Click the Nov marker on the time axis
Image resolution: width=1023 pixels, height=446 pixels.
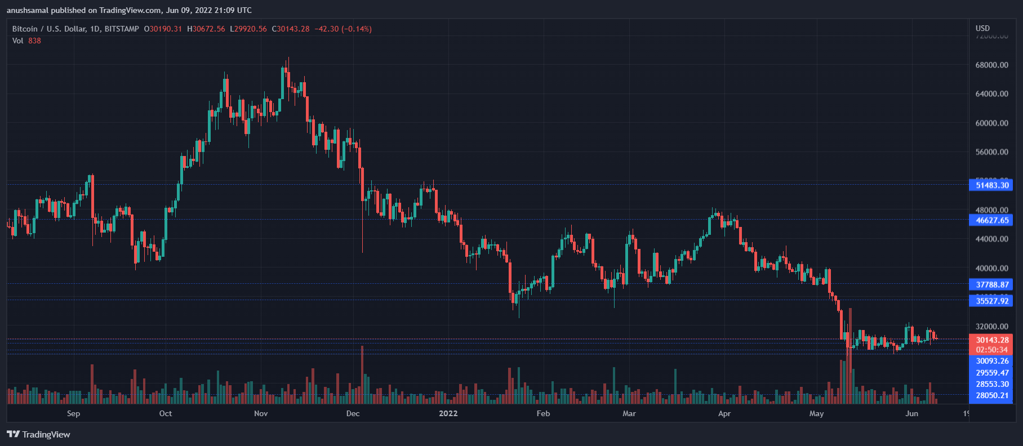point(261,413)
